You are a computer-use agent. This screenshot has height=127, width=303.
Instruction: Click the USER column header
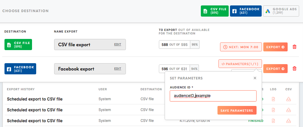point(102,89)
